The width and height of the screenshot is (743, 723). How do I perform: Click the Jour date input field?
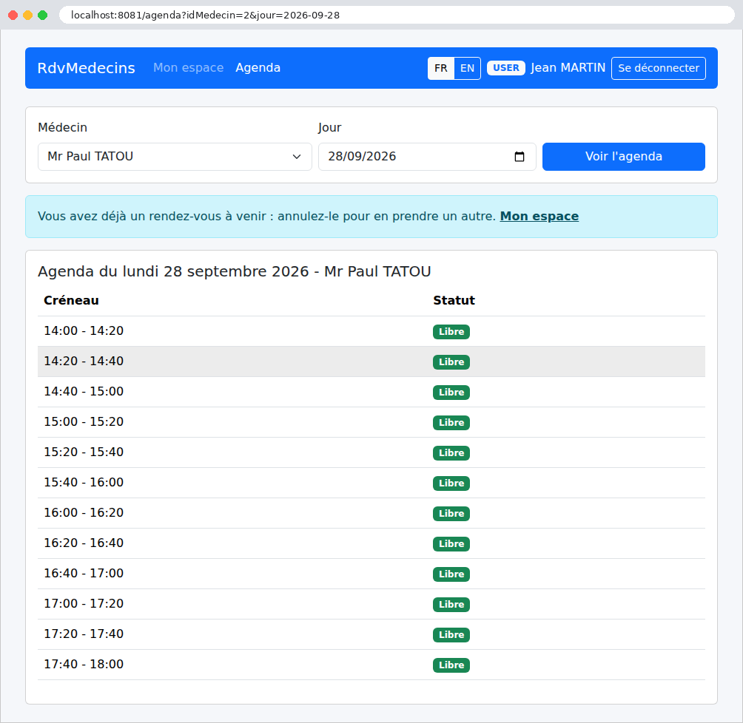(x=427, y=157)
